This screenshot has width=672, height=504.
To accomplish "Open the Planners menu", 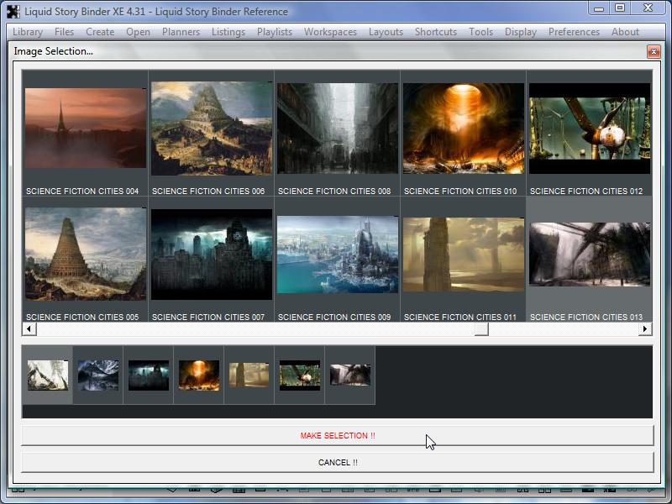I will click(181, 32).
